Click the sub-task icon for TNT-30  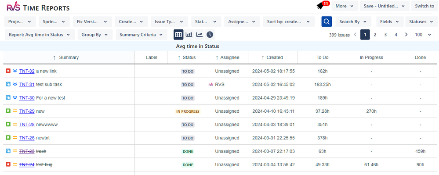8,97
